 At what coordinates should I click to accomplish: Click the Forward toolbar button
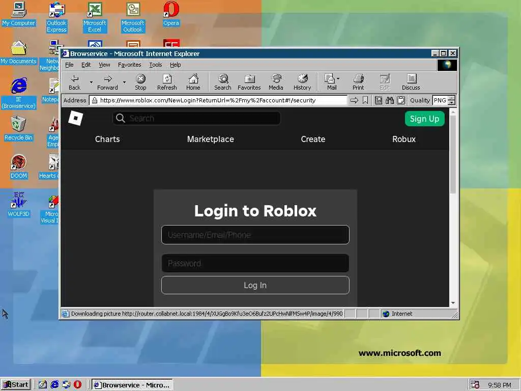107,82
